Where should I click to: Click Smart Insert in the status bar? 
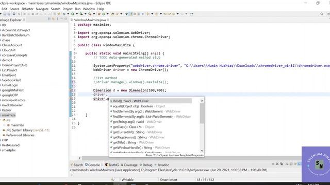pyautogui.click(x=169, y=180)
